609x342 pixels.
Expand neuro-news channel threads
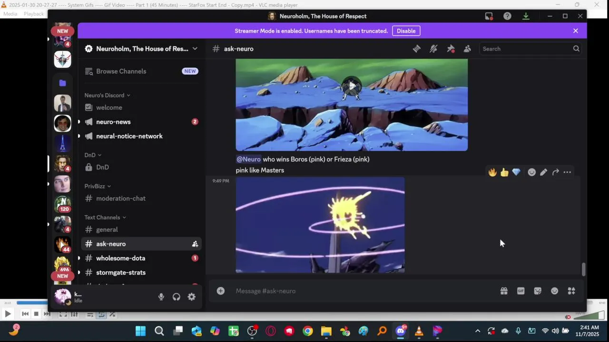pyautogui.click(x=79, y=122)
